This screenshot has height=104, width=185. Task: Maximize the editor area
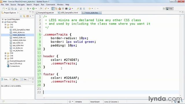click(183, 12)
